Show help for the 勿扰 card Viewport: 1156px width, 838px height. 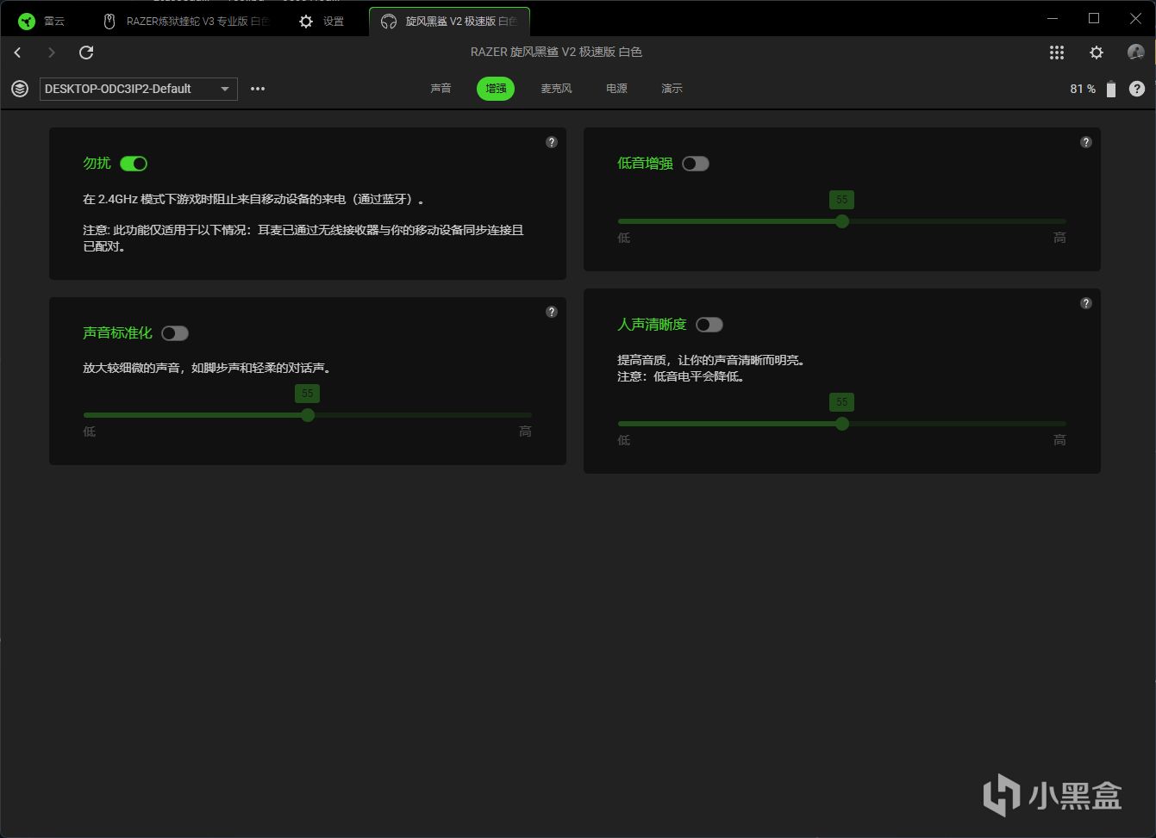point(552,142)
